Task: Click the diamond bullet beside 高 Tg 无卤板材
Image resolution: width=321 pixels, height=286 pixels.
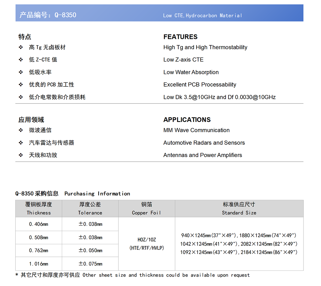Action: point(21,47)
